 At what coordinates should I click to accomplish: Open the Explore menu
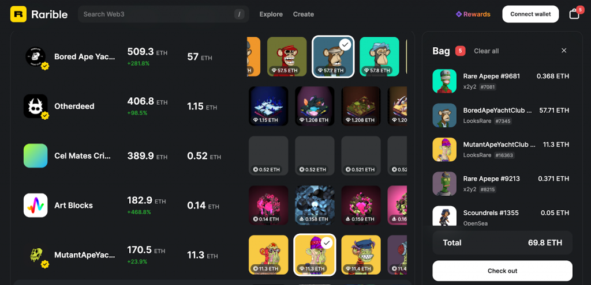tap(271, 14)
